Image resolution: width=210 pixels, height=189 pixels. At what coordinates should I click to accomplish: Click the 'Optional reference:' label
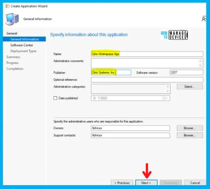pos(66,80)
